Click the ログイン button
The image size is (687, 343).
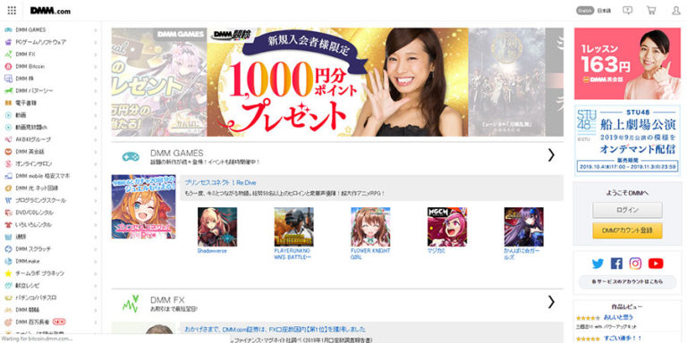pyautogui.click(x=627, y=210)
